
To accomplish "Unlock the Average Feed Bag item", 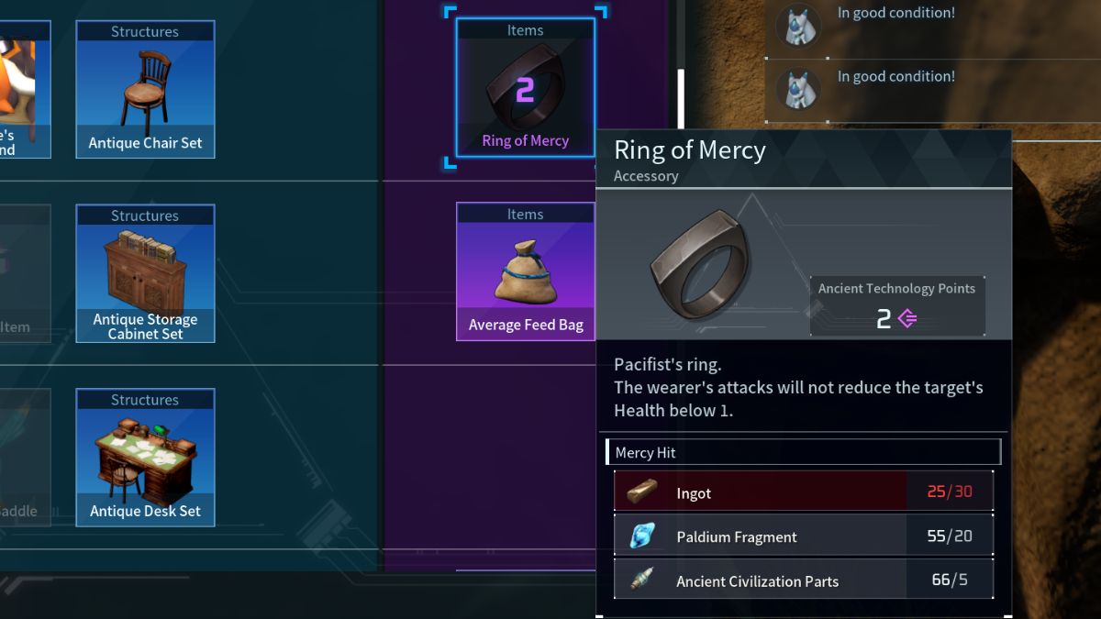I will 526,271.
